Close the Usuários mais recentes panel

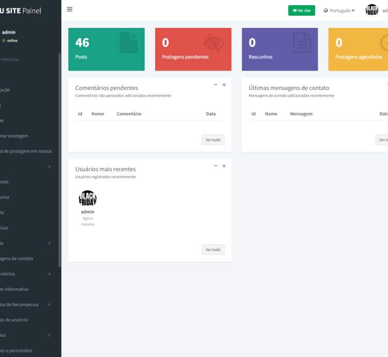(224, 166)
